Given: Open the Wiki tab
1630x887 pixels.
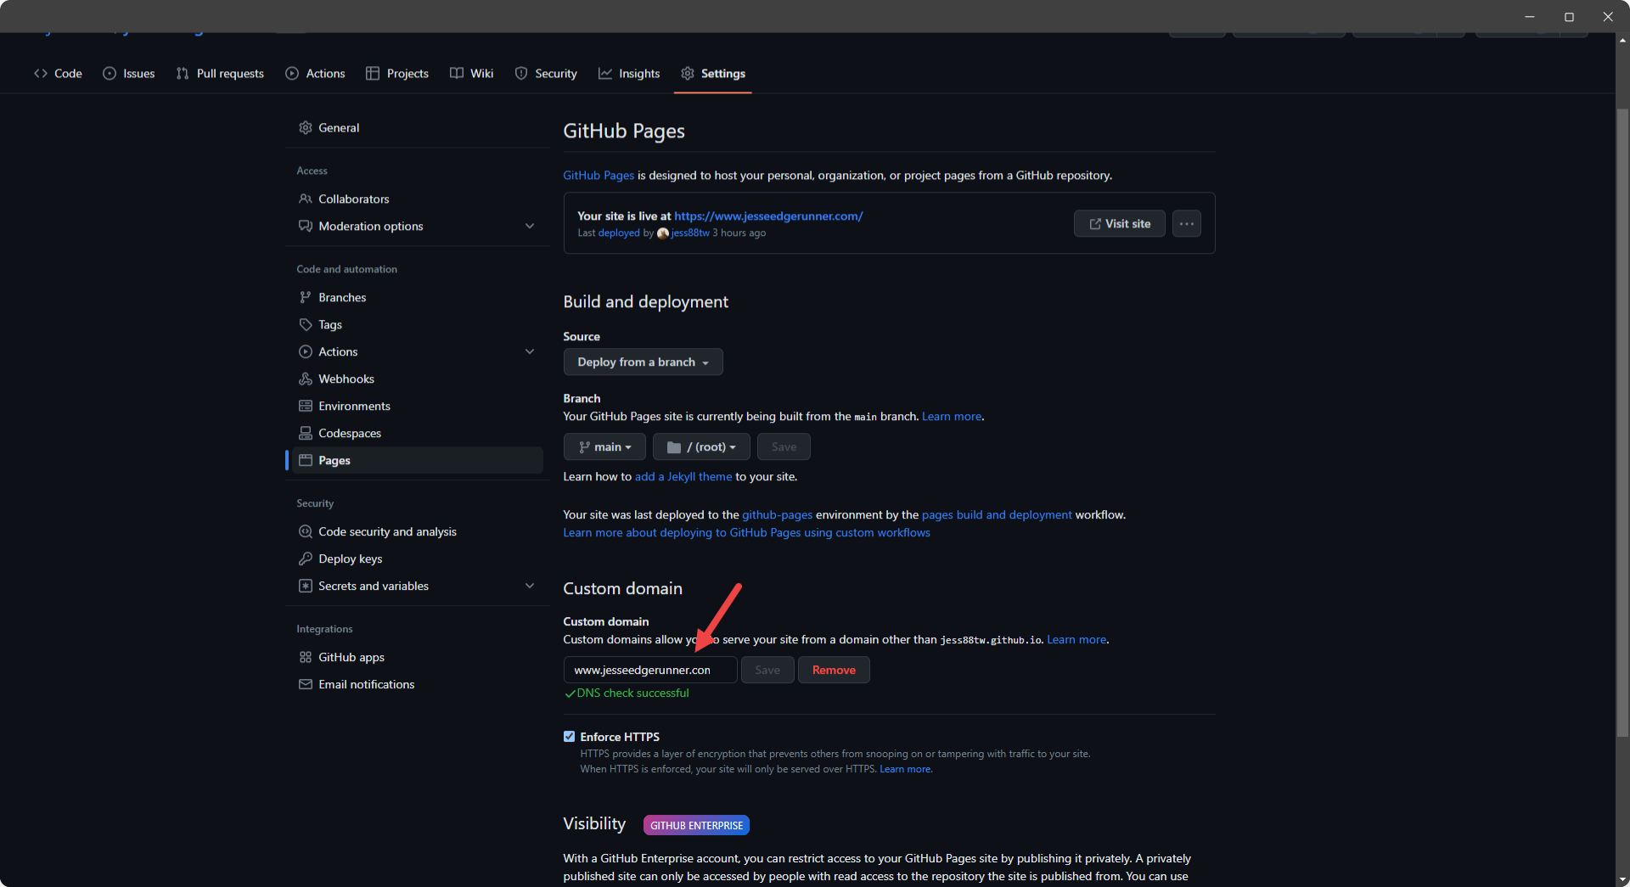Looking at the screenshot, I should click(x=472, y=74).
